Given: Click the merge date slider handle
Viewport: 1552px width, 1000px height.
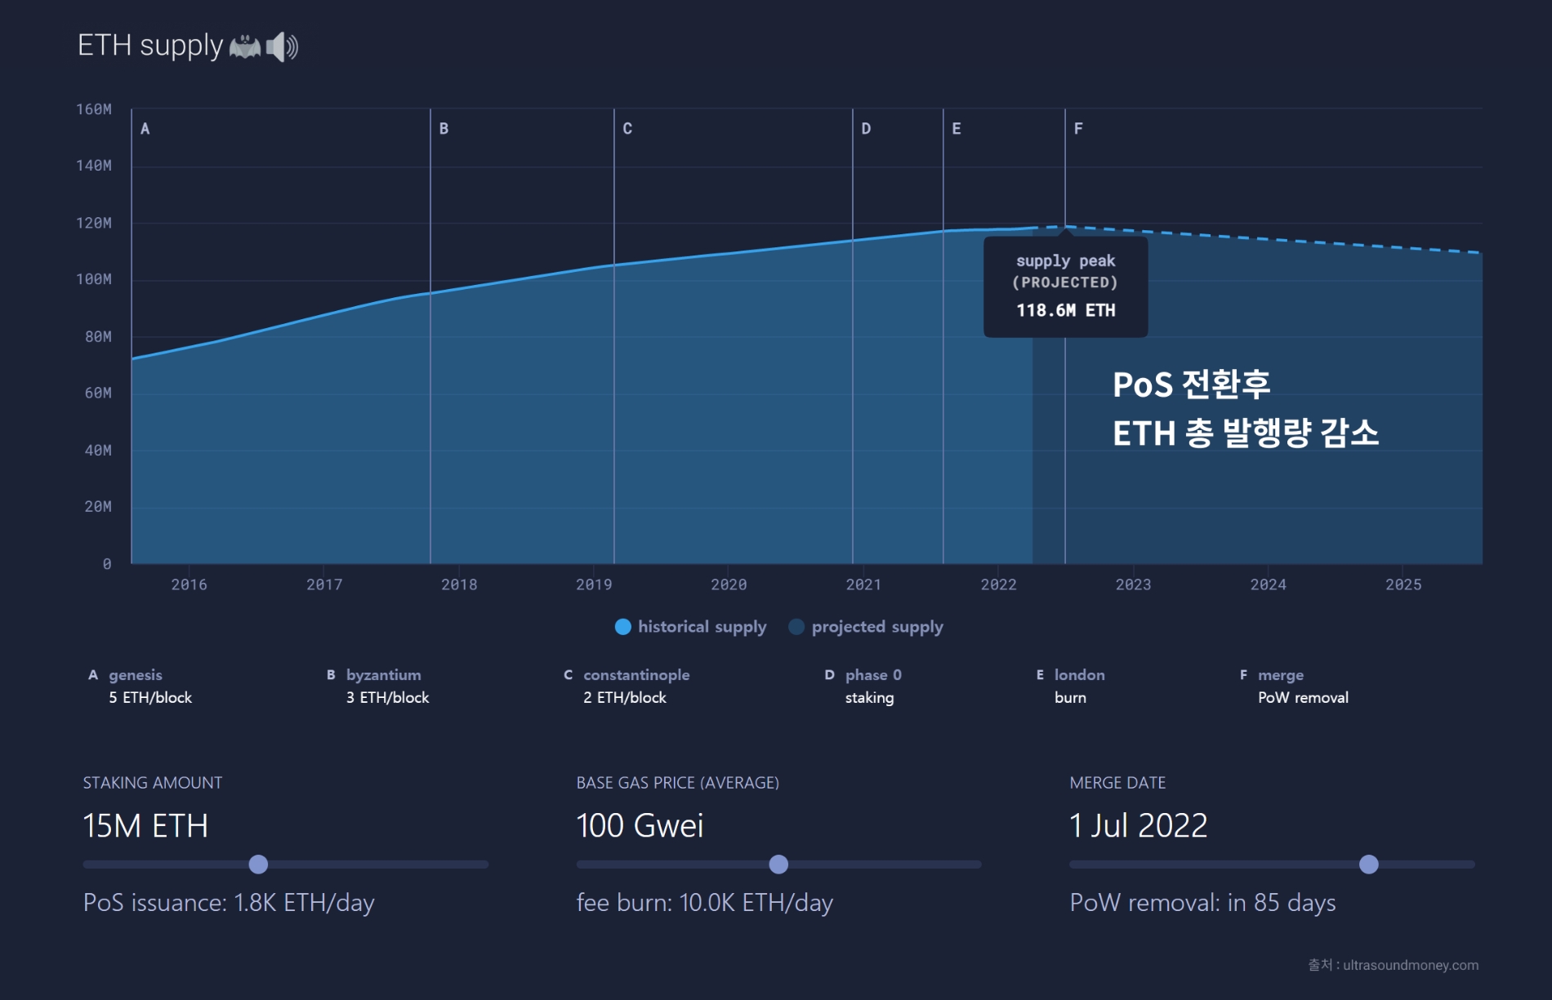Looking at the screenshot, I should tap(1368, 864).
